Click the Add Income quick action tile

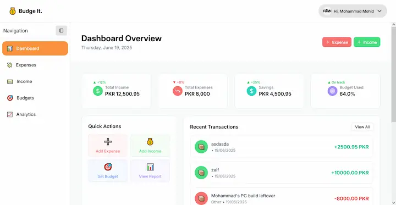click(x=150, y=146)
